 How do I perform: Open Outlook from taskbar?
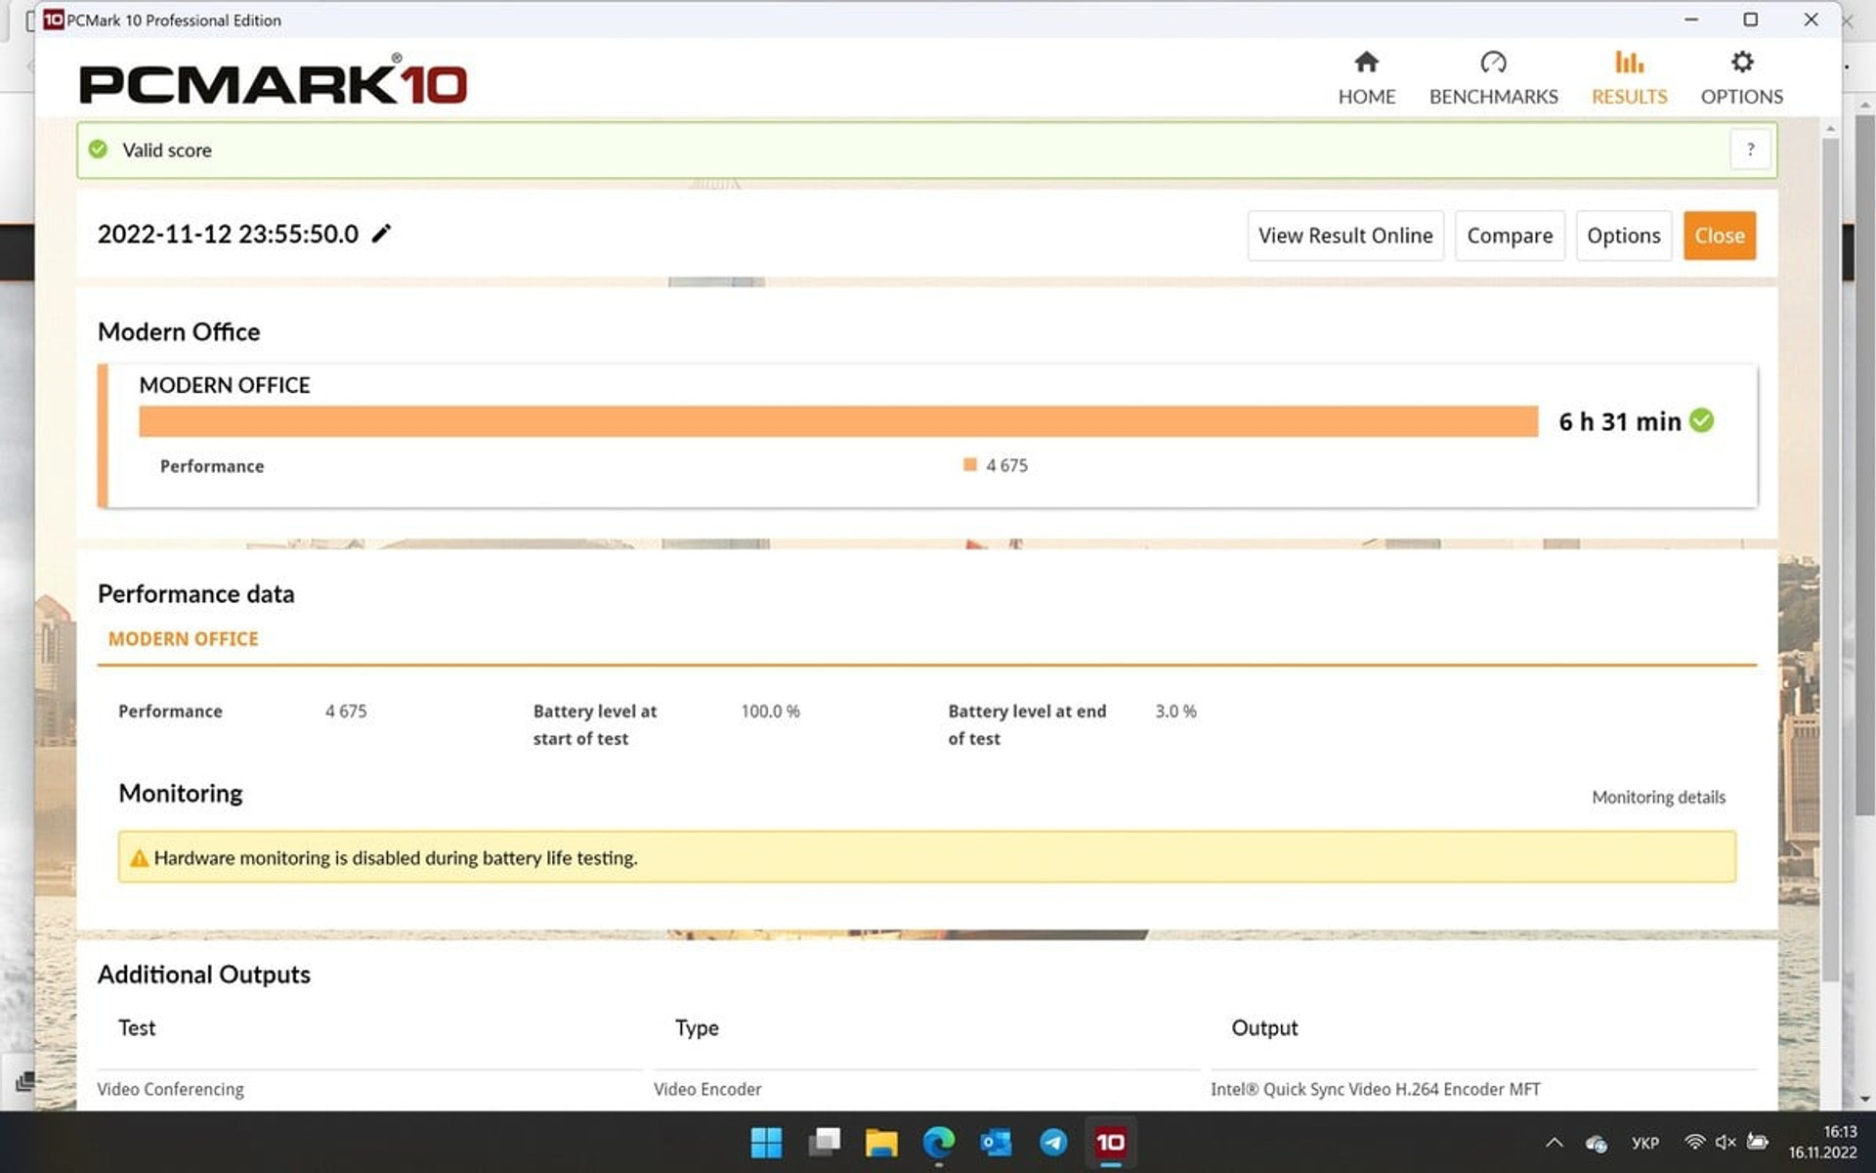[x=996, y=1142]
